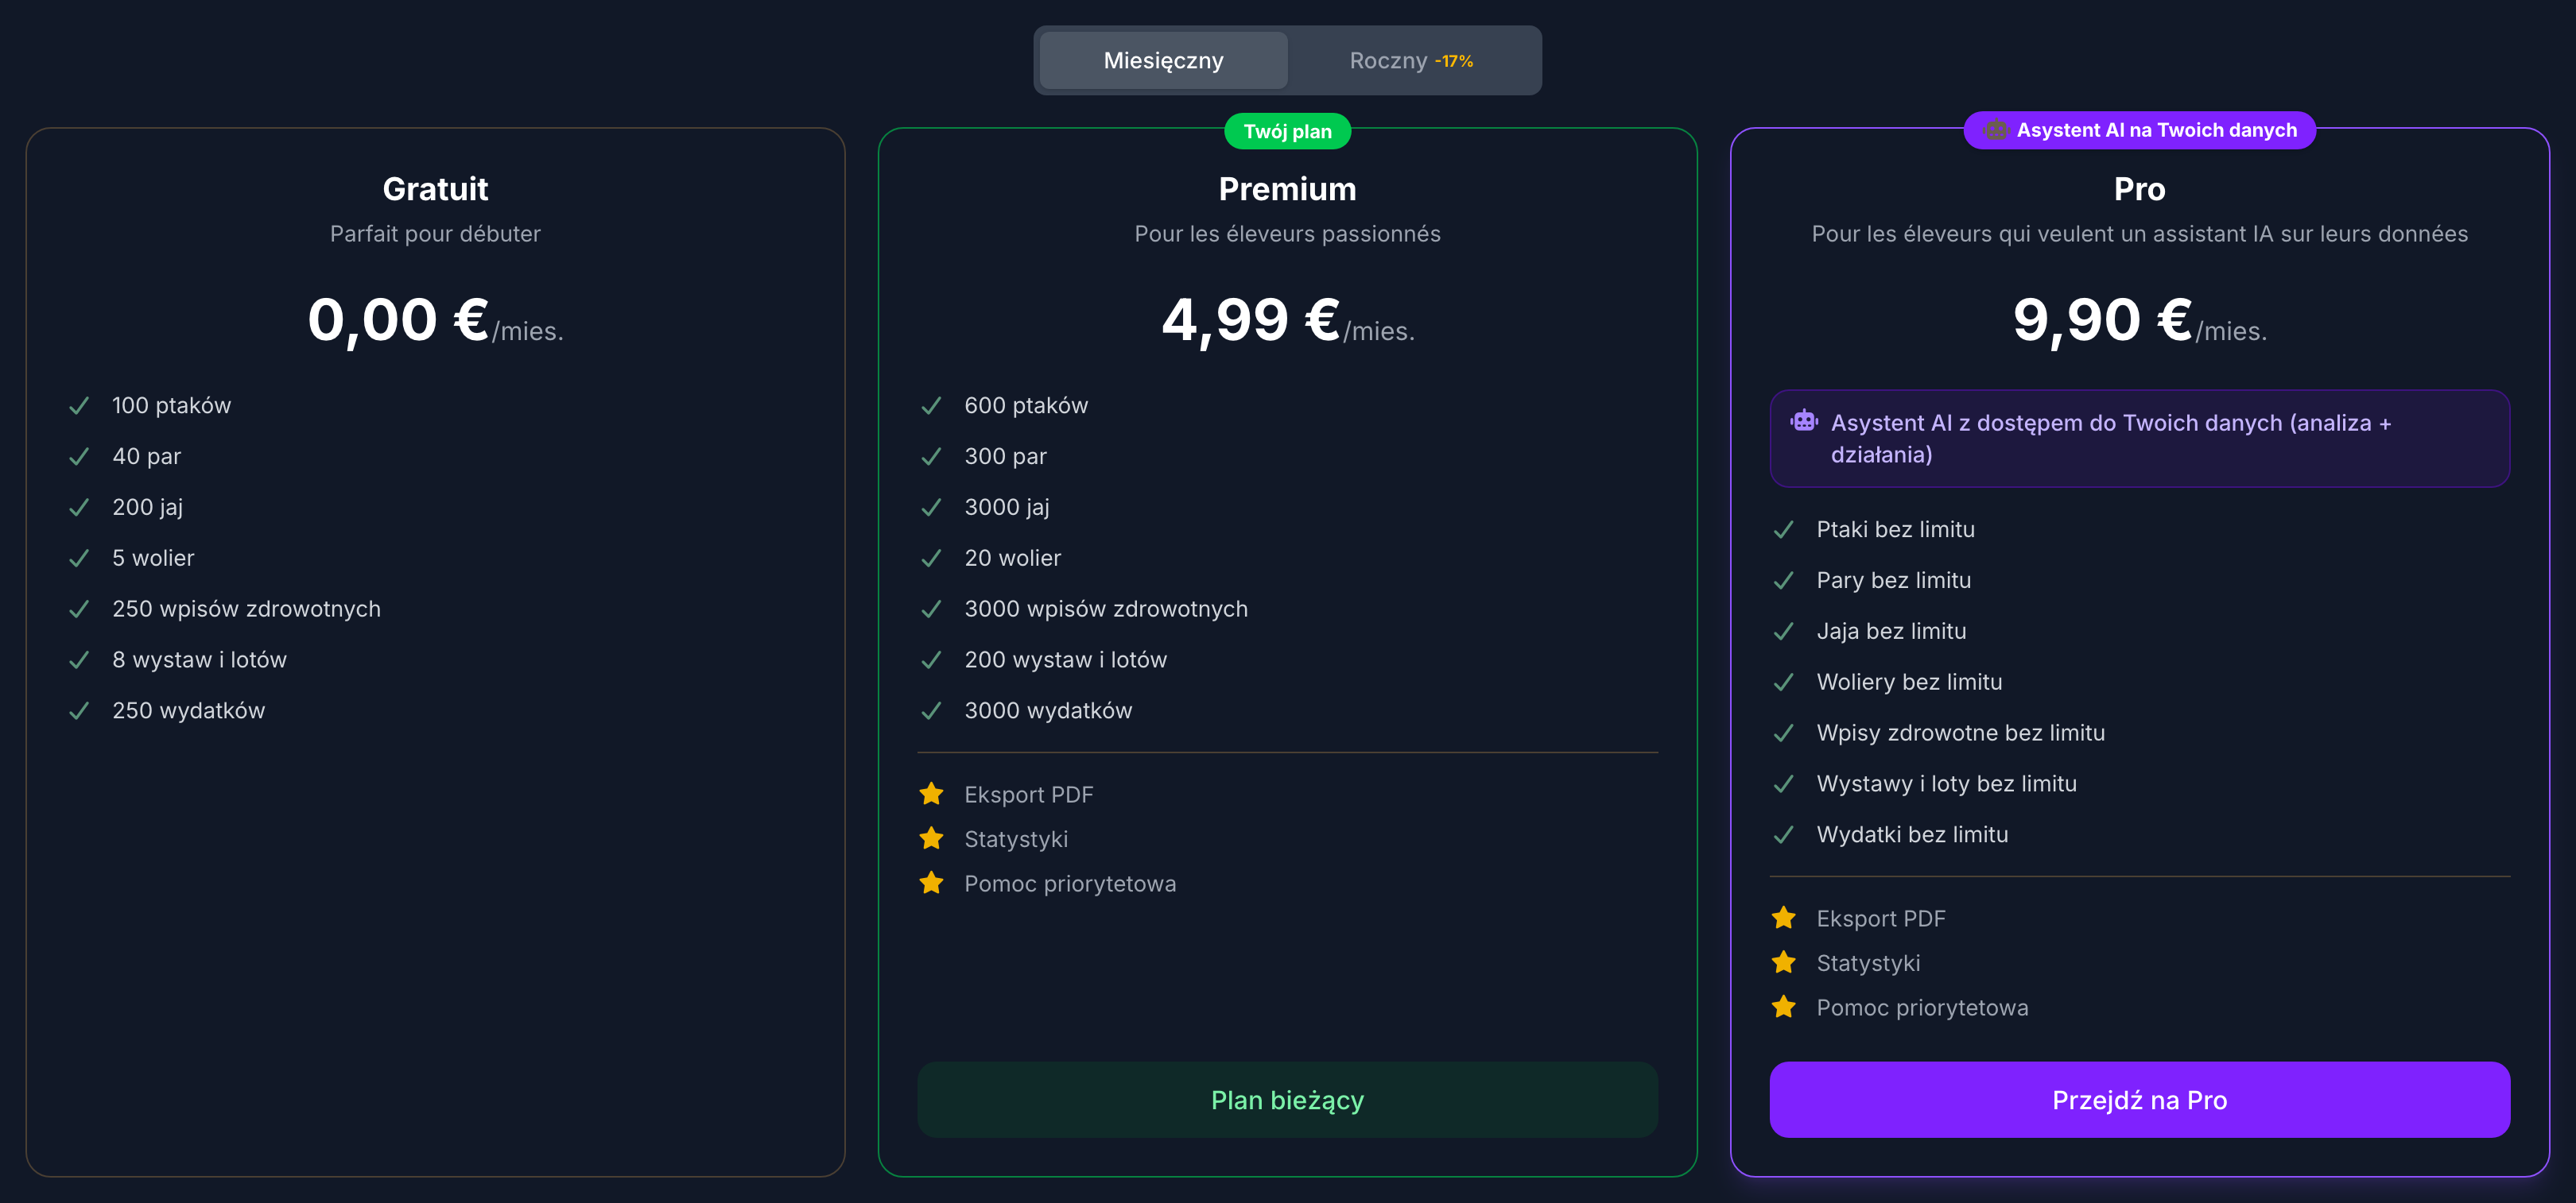Viewport: 2576px width, 1203px height.
Task: Click 'Jaja bez limitu' feature text
Action: click(x=1891, y=632)
